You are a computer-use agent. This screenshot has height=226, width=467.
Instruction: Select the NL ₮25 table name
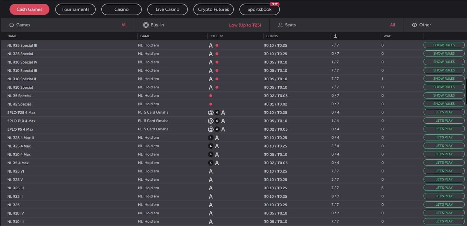click(x=13, y=205)
